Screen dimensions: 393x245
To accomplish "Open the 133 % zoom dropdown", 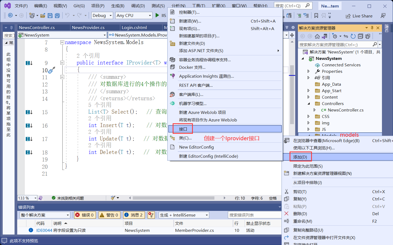I will coord(27,198).
